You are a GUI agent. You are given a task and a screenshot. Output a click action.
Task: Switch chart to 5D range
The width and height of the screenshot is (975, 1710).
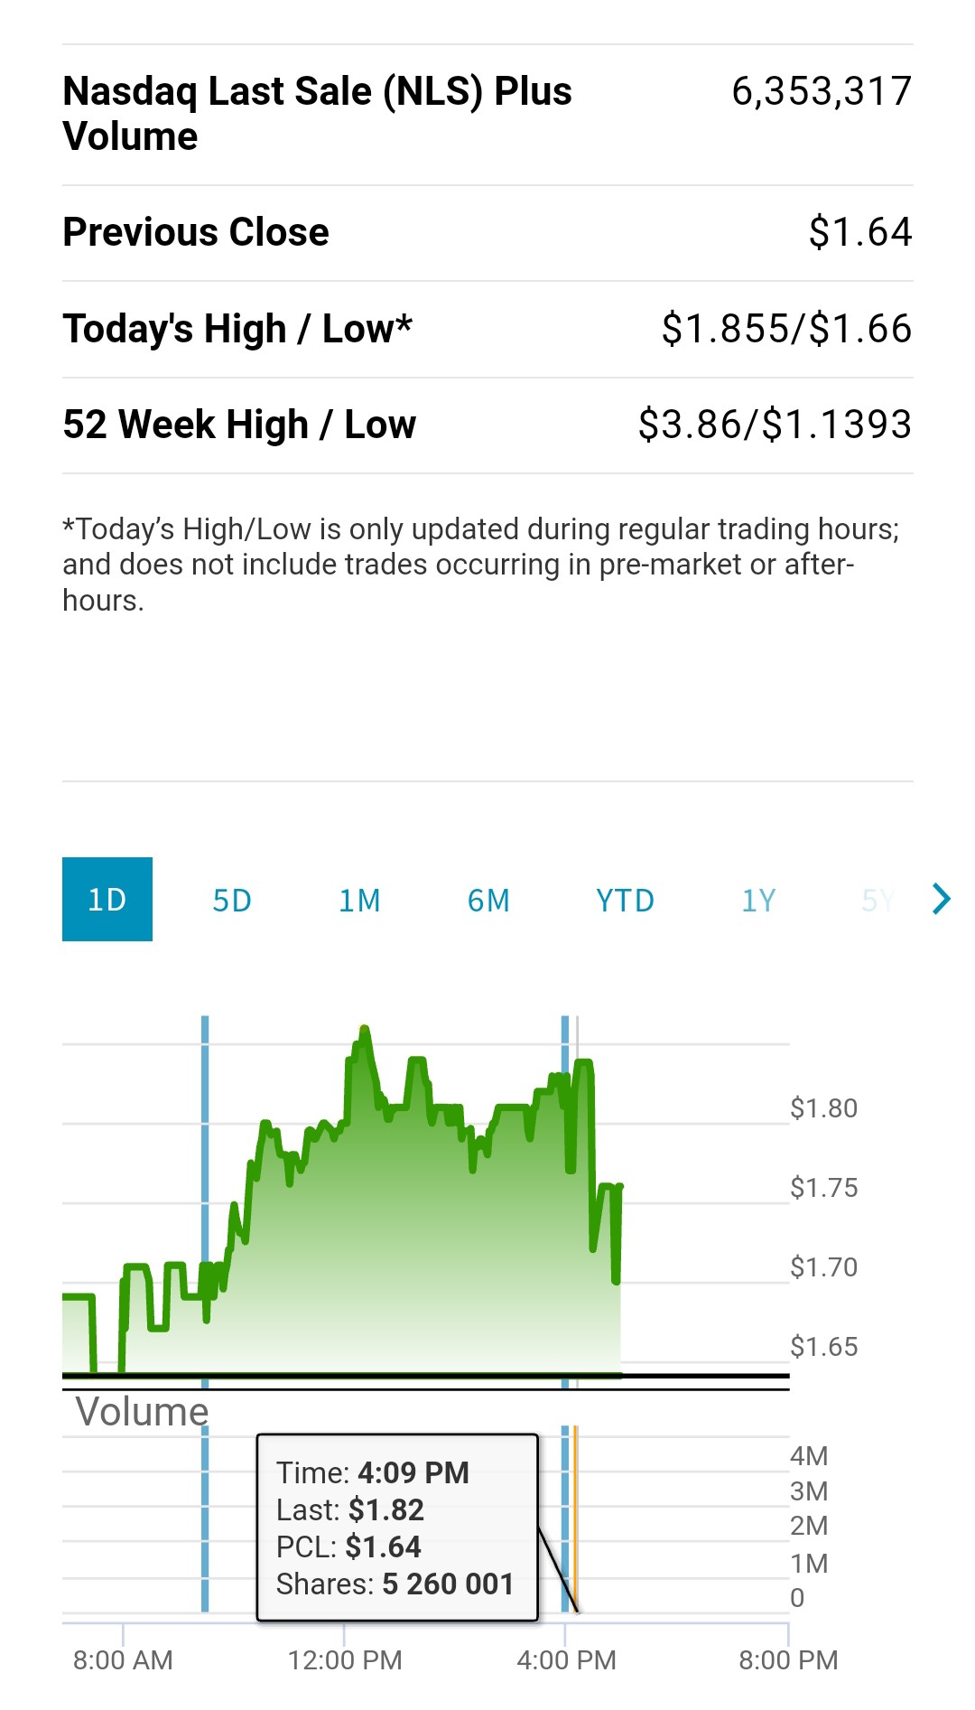pos(232,901)
